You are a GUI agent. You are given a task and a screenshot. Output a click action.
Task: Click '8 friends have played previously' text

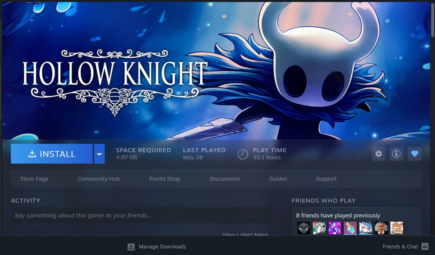point(338,216)
